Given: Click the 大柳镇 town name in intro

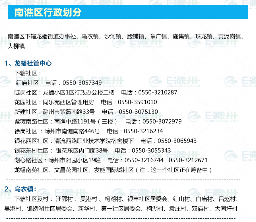Looking at the screenshot, I should coord(16,46).
